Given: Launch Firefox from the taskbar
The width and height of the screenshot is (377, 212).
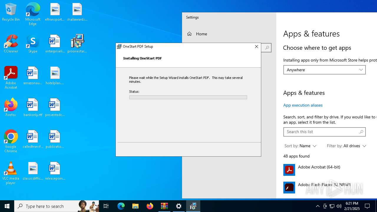Looking at the screenshot, I should pos(150,206).
